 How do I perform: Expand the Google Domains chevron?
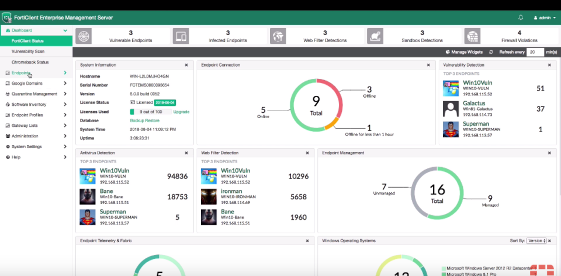pos(65,84)
